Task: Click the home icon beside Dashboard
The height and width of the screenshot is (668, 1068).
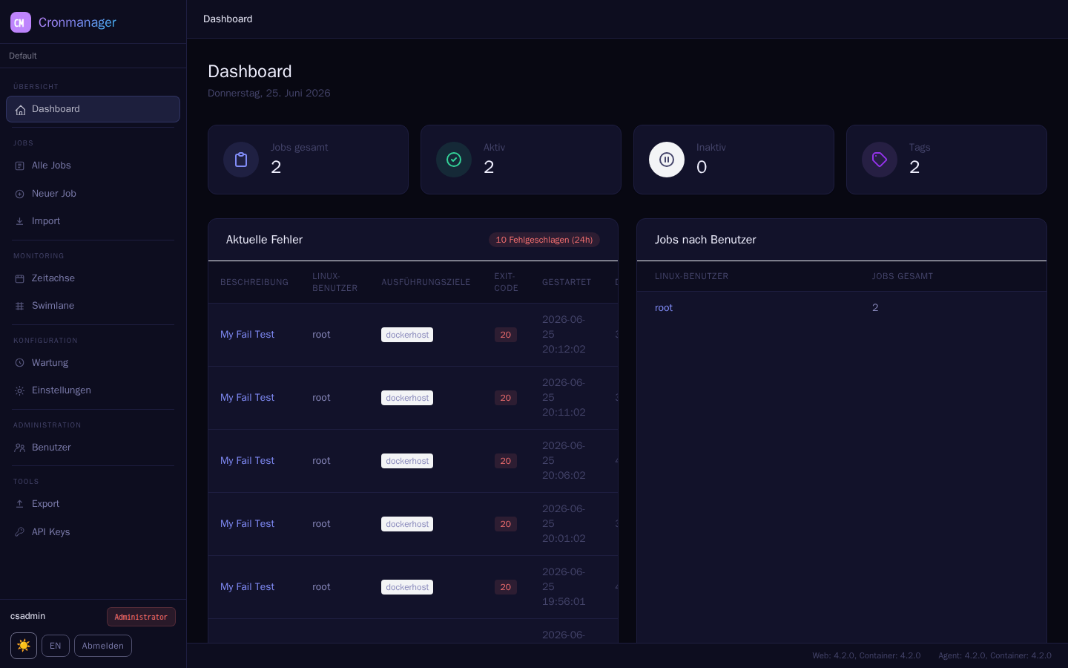Action: [x=20, y=110]
